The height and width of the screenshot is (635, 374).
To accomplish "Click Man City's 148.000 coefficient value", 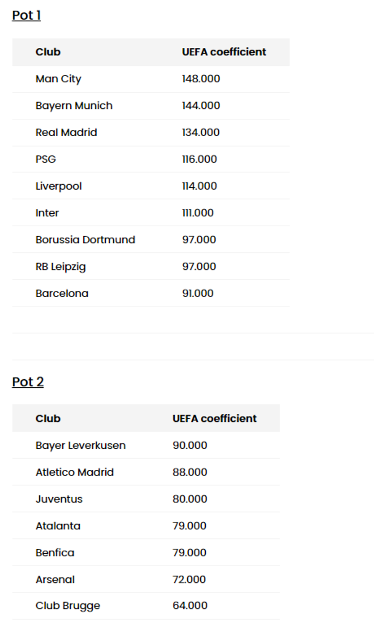I will (x=201, y=79).
